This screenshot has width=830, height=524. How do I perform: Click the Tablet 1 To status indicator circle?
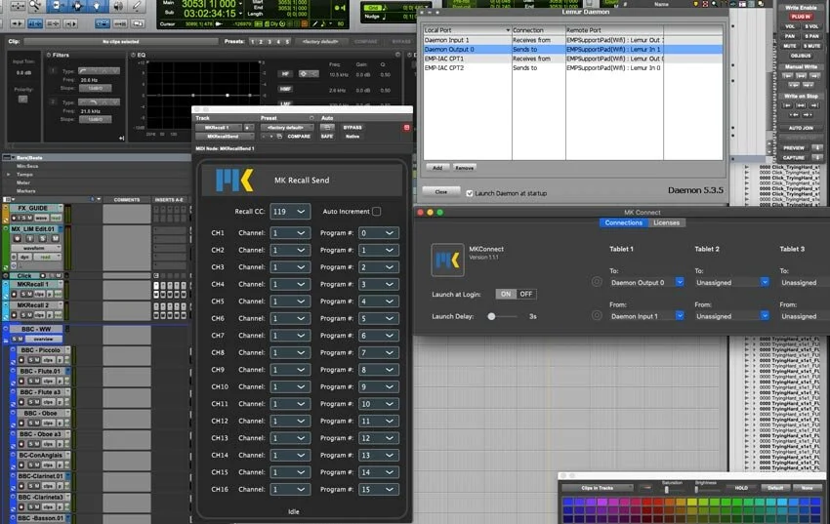point(597,282)
